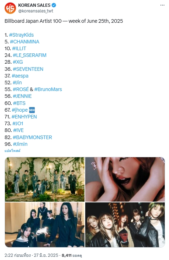Open the #SEVENTEEN hashtag
Viewport: 169px width, 260px height.
click(28, 69)
